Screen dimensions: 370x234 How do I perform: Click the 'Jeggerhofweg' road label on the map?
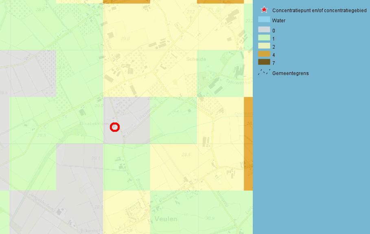point(42,203)
